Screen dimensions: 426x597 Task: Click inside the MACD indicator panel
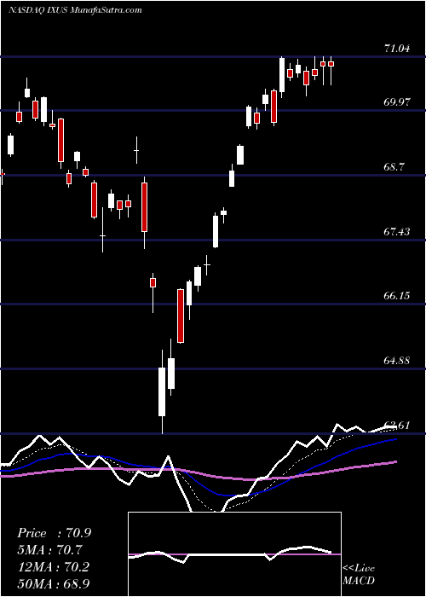tap(234, 554)
